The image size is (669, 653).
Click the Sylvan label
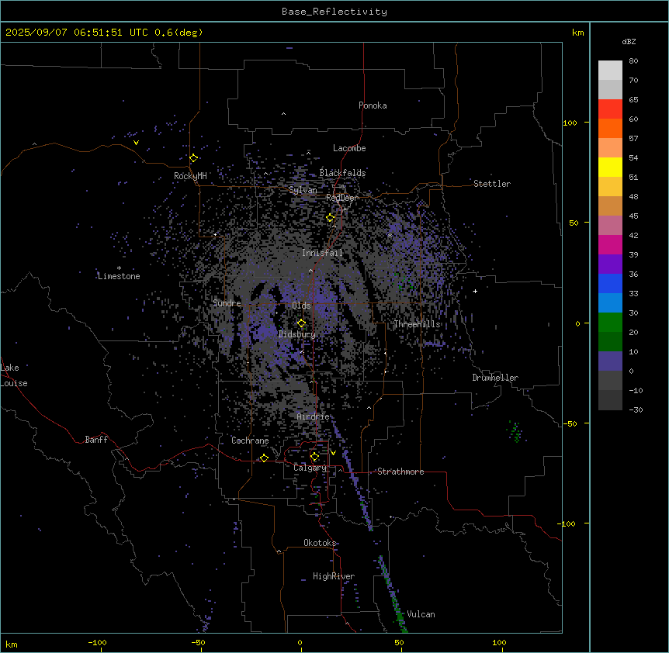click(303, 190)
